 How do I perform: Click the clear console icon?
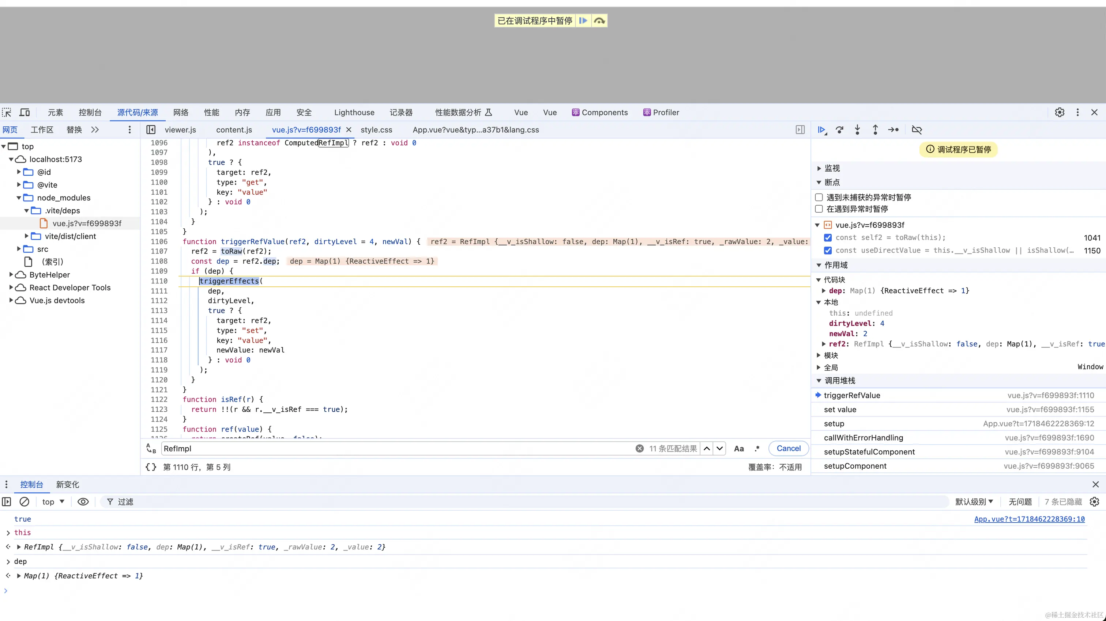pos(25,502)
